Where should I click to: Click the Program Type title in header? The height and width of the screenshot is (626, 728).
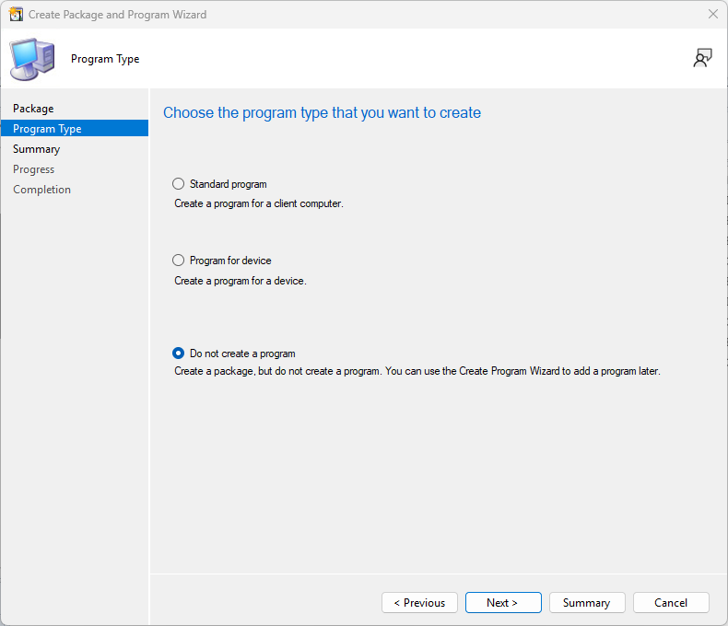click(x=105, y=59)
